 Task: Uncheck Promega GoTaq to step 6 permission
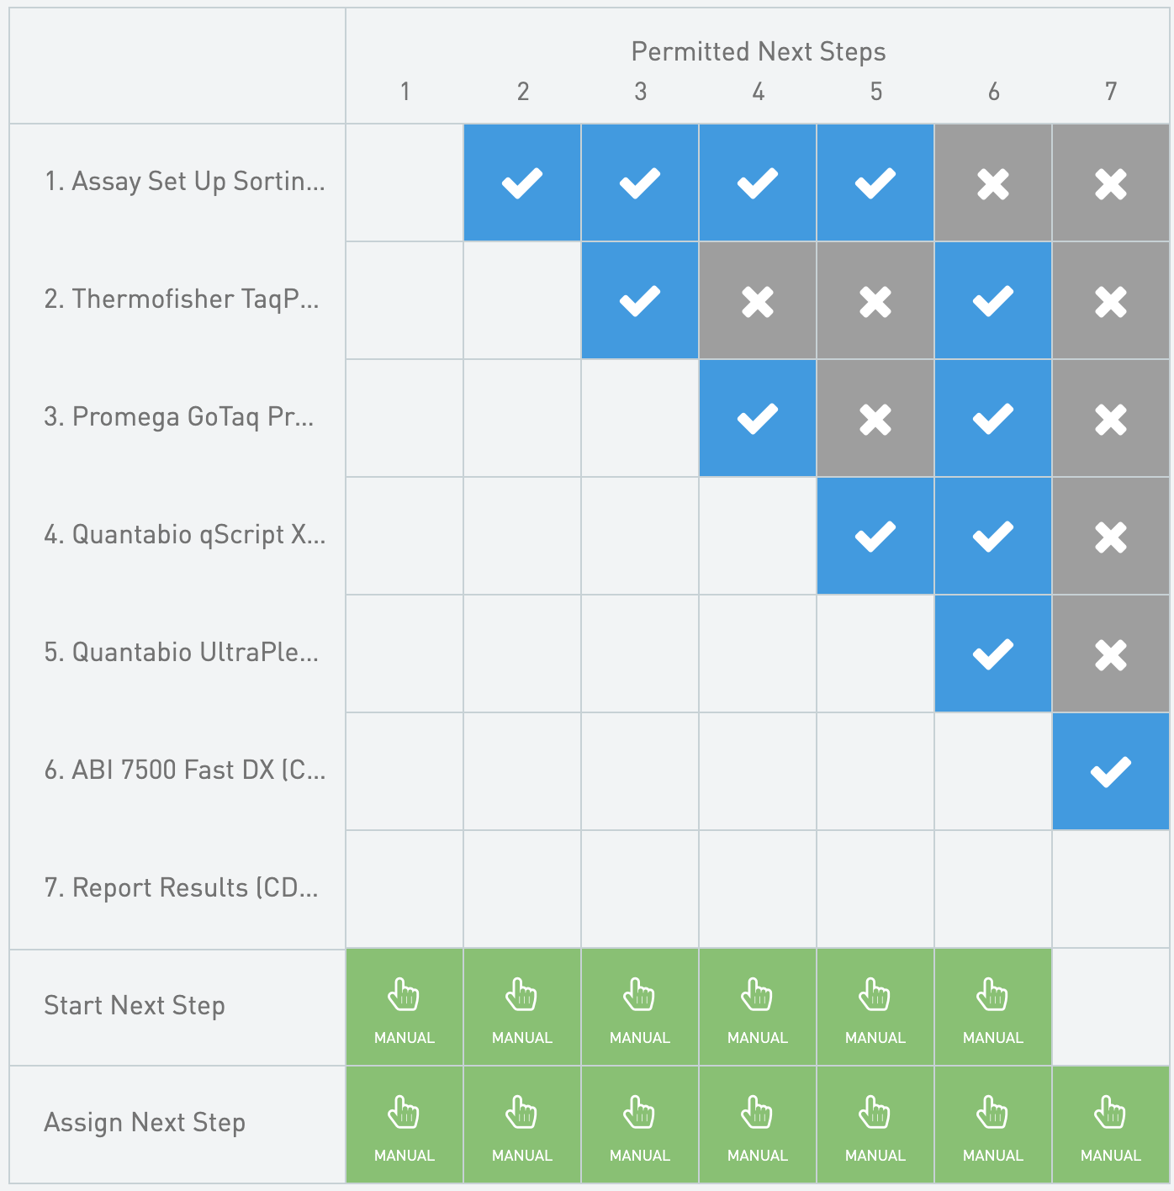993,418
